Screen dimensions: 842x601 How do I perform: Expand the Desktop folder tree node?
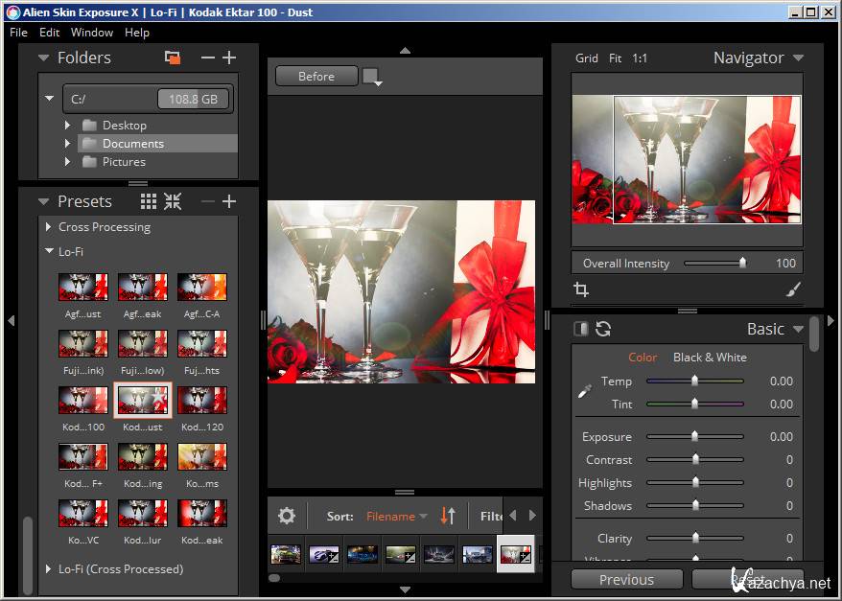[67, 125]
